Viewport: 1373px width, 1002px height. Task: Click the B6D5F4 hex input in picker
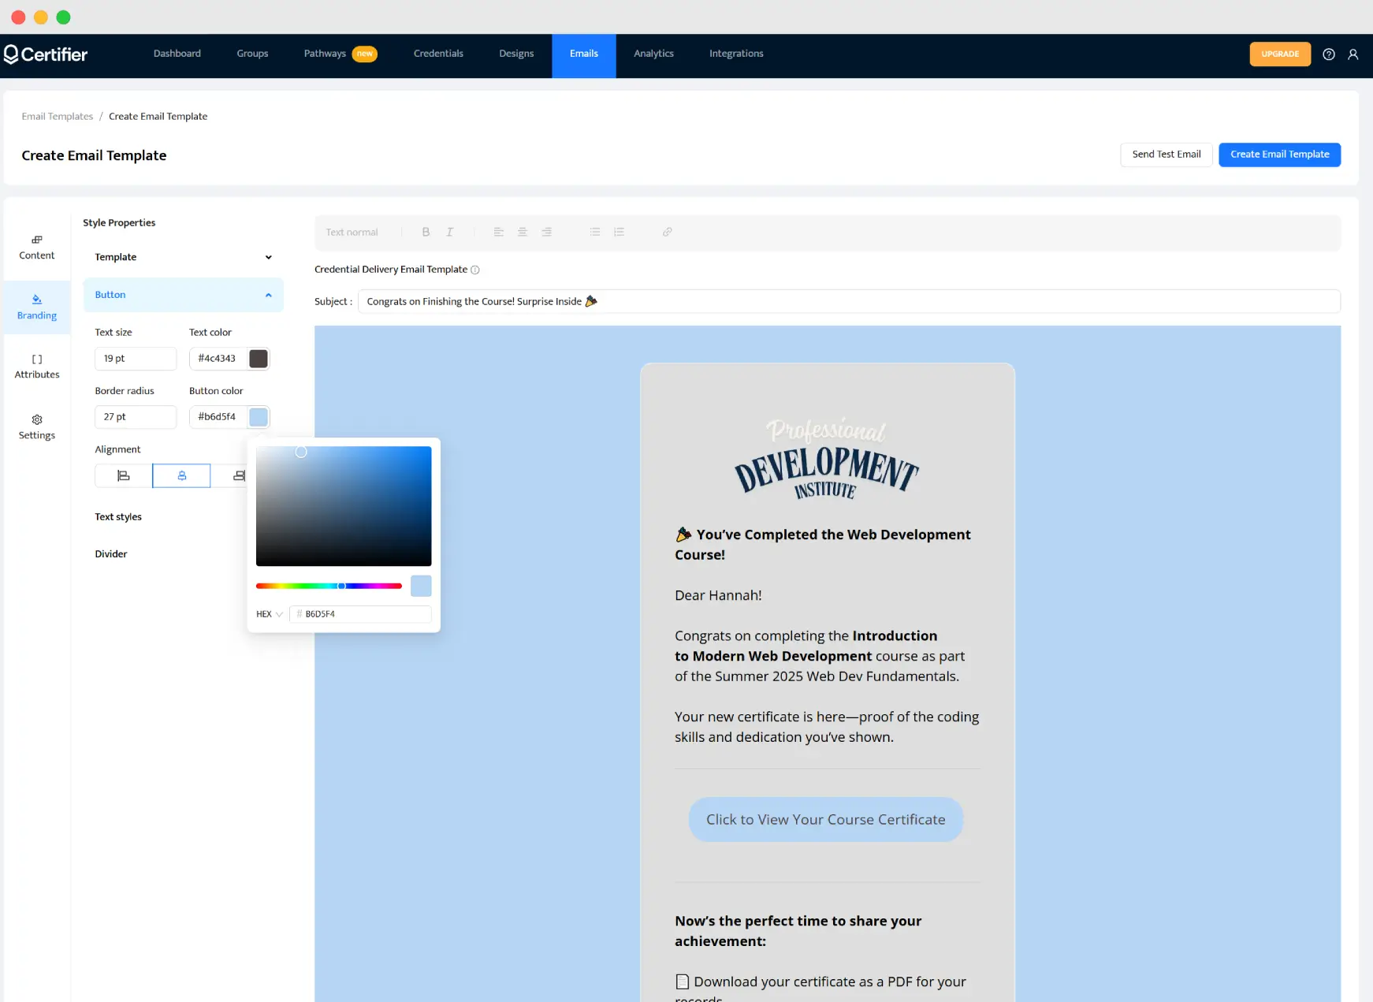(x=360, y=614)
